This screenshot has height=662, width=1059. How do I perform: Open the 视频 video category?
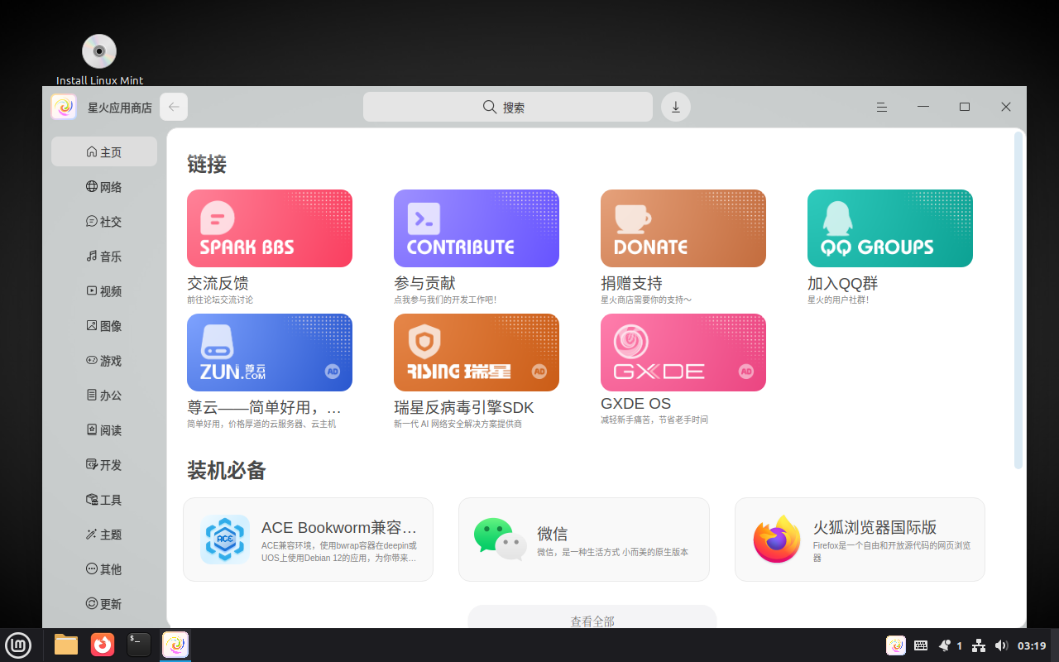[104, 291]
